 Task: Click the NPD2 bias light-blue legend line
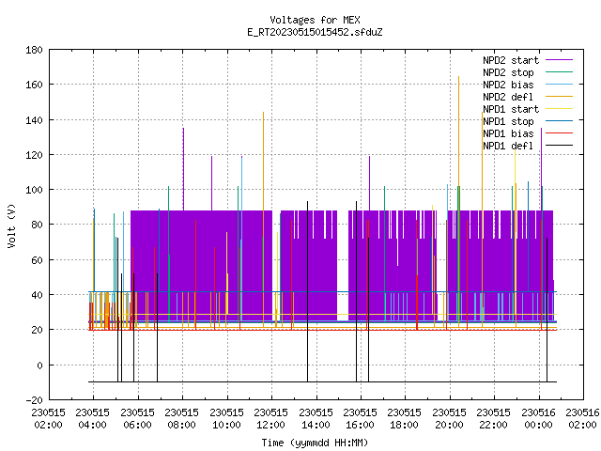[559, 85]
